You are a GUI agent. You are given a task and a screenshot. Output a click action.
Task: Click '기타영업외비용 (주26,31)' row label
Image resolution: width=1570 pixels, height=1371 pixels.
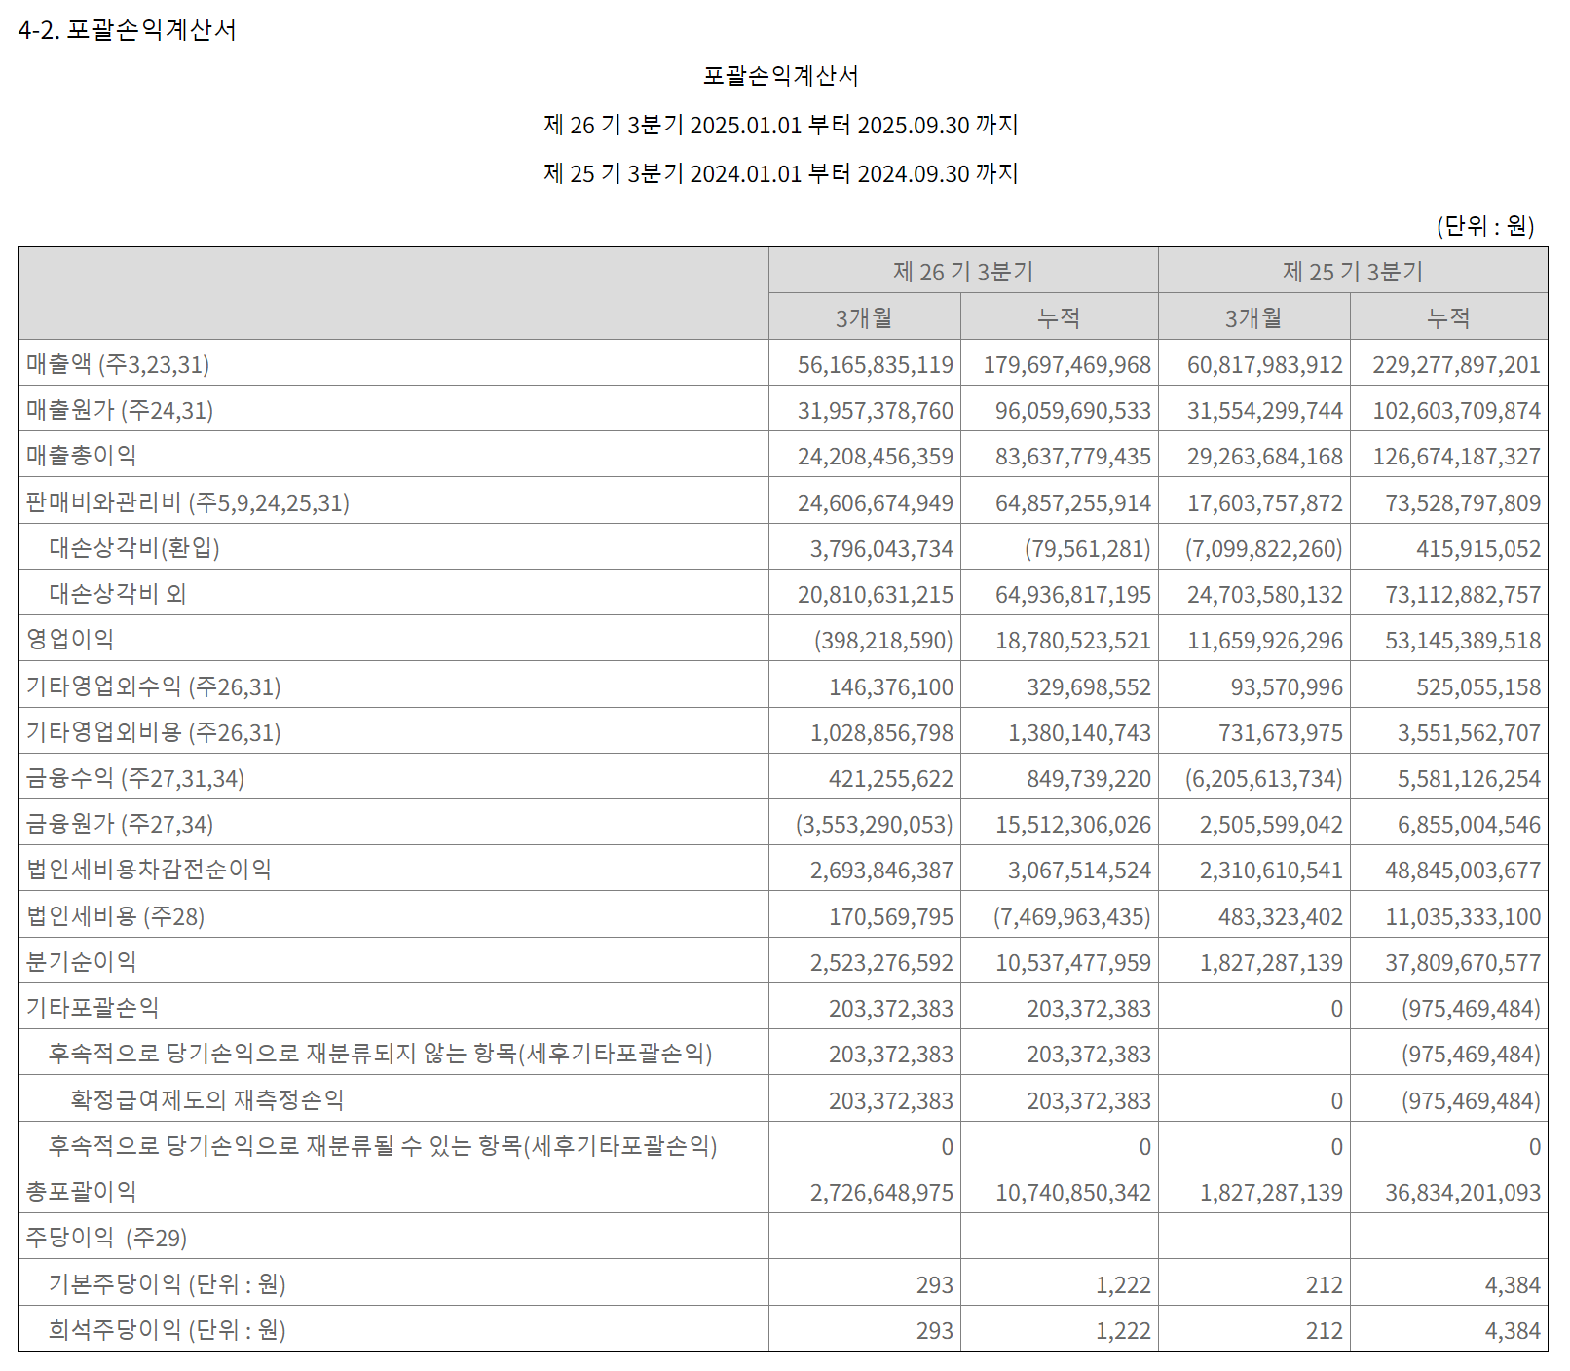pos(154,732)
